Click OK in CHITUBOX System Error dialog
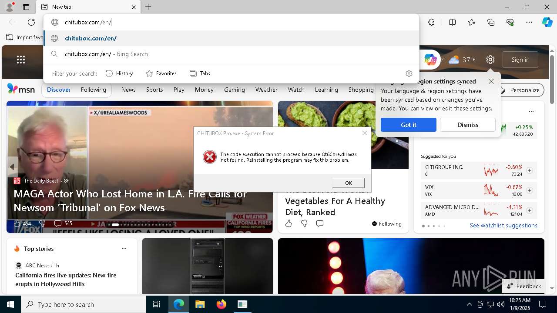Viewport: 557px width, 313px height. coord(348,183)
